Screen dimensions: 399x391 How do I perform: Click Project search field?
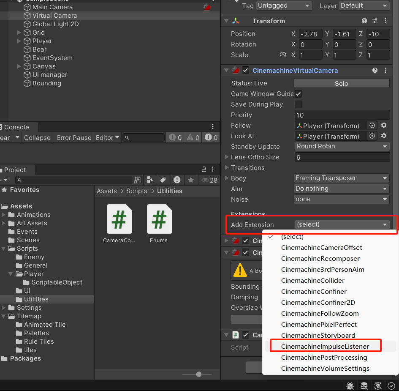[74, 180]
